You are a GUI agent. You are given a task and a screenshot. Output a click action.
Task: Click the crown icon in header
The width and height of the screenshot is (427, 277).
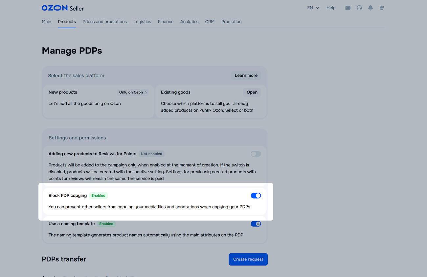click(382, 8)
